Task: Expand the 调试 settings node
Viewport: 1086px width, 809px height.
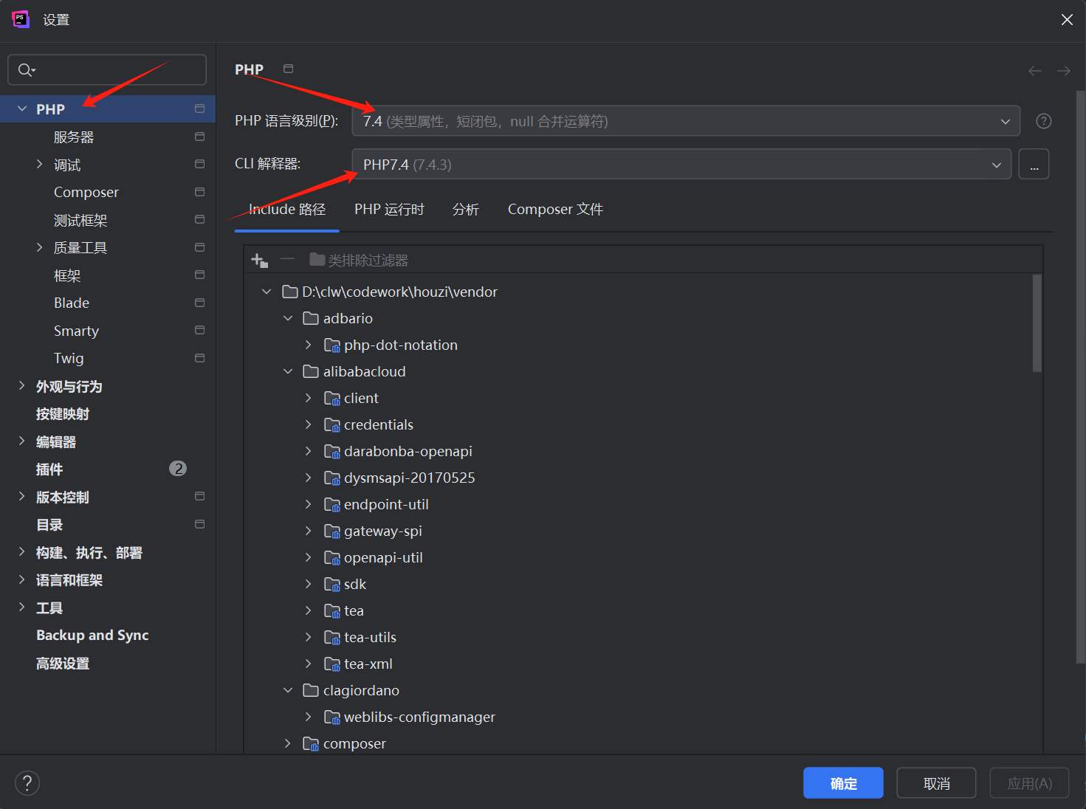Action: click(40, 164)
